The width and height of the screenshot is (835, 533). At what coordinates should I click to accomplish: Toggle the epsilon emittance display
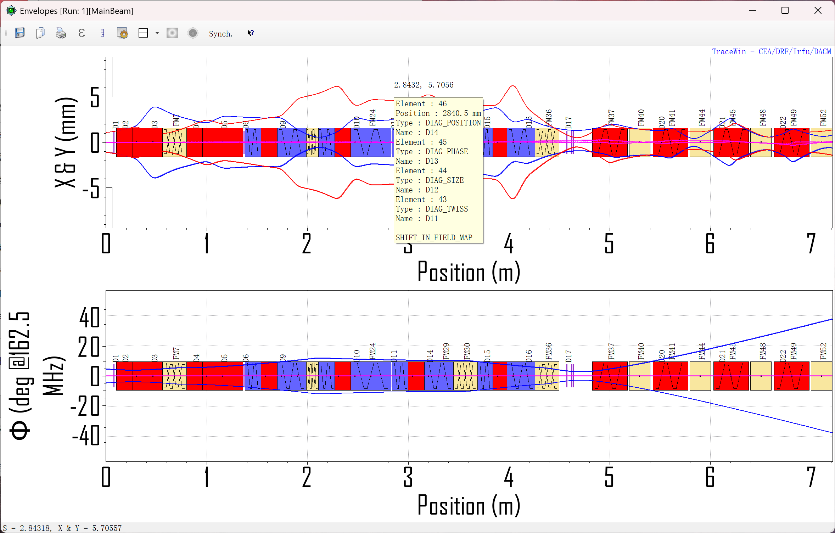82,33
